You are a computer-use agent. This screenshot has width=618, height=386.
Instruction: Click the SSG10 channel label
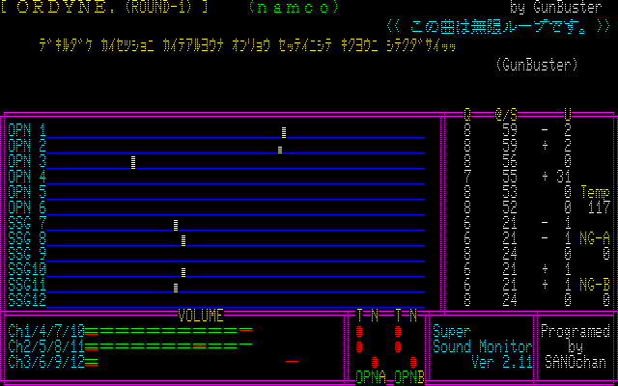[27, 269]
